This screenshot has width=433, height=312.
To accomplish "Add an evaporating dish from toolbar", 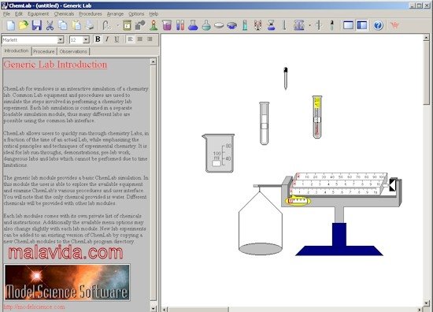I will pyautogui.click(x=232, y=25).
